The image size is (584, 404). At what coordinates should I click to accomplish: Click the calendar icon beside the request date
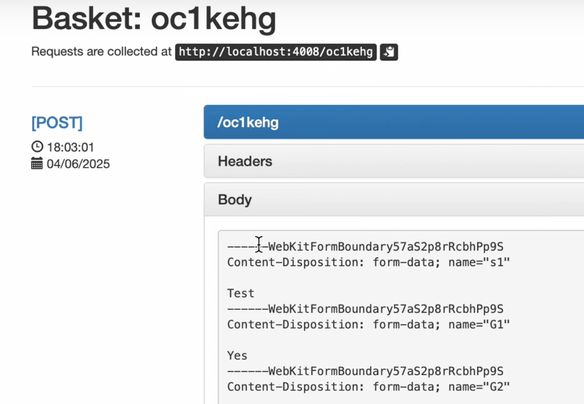click(x=37, y=164)
